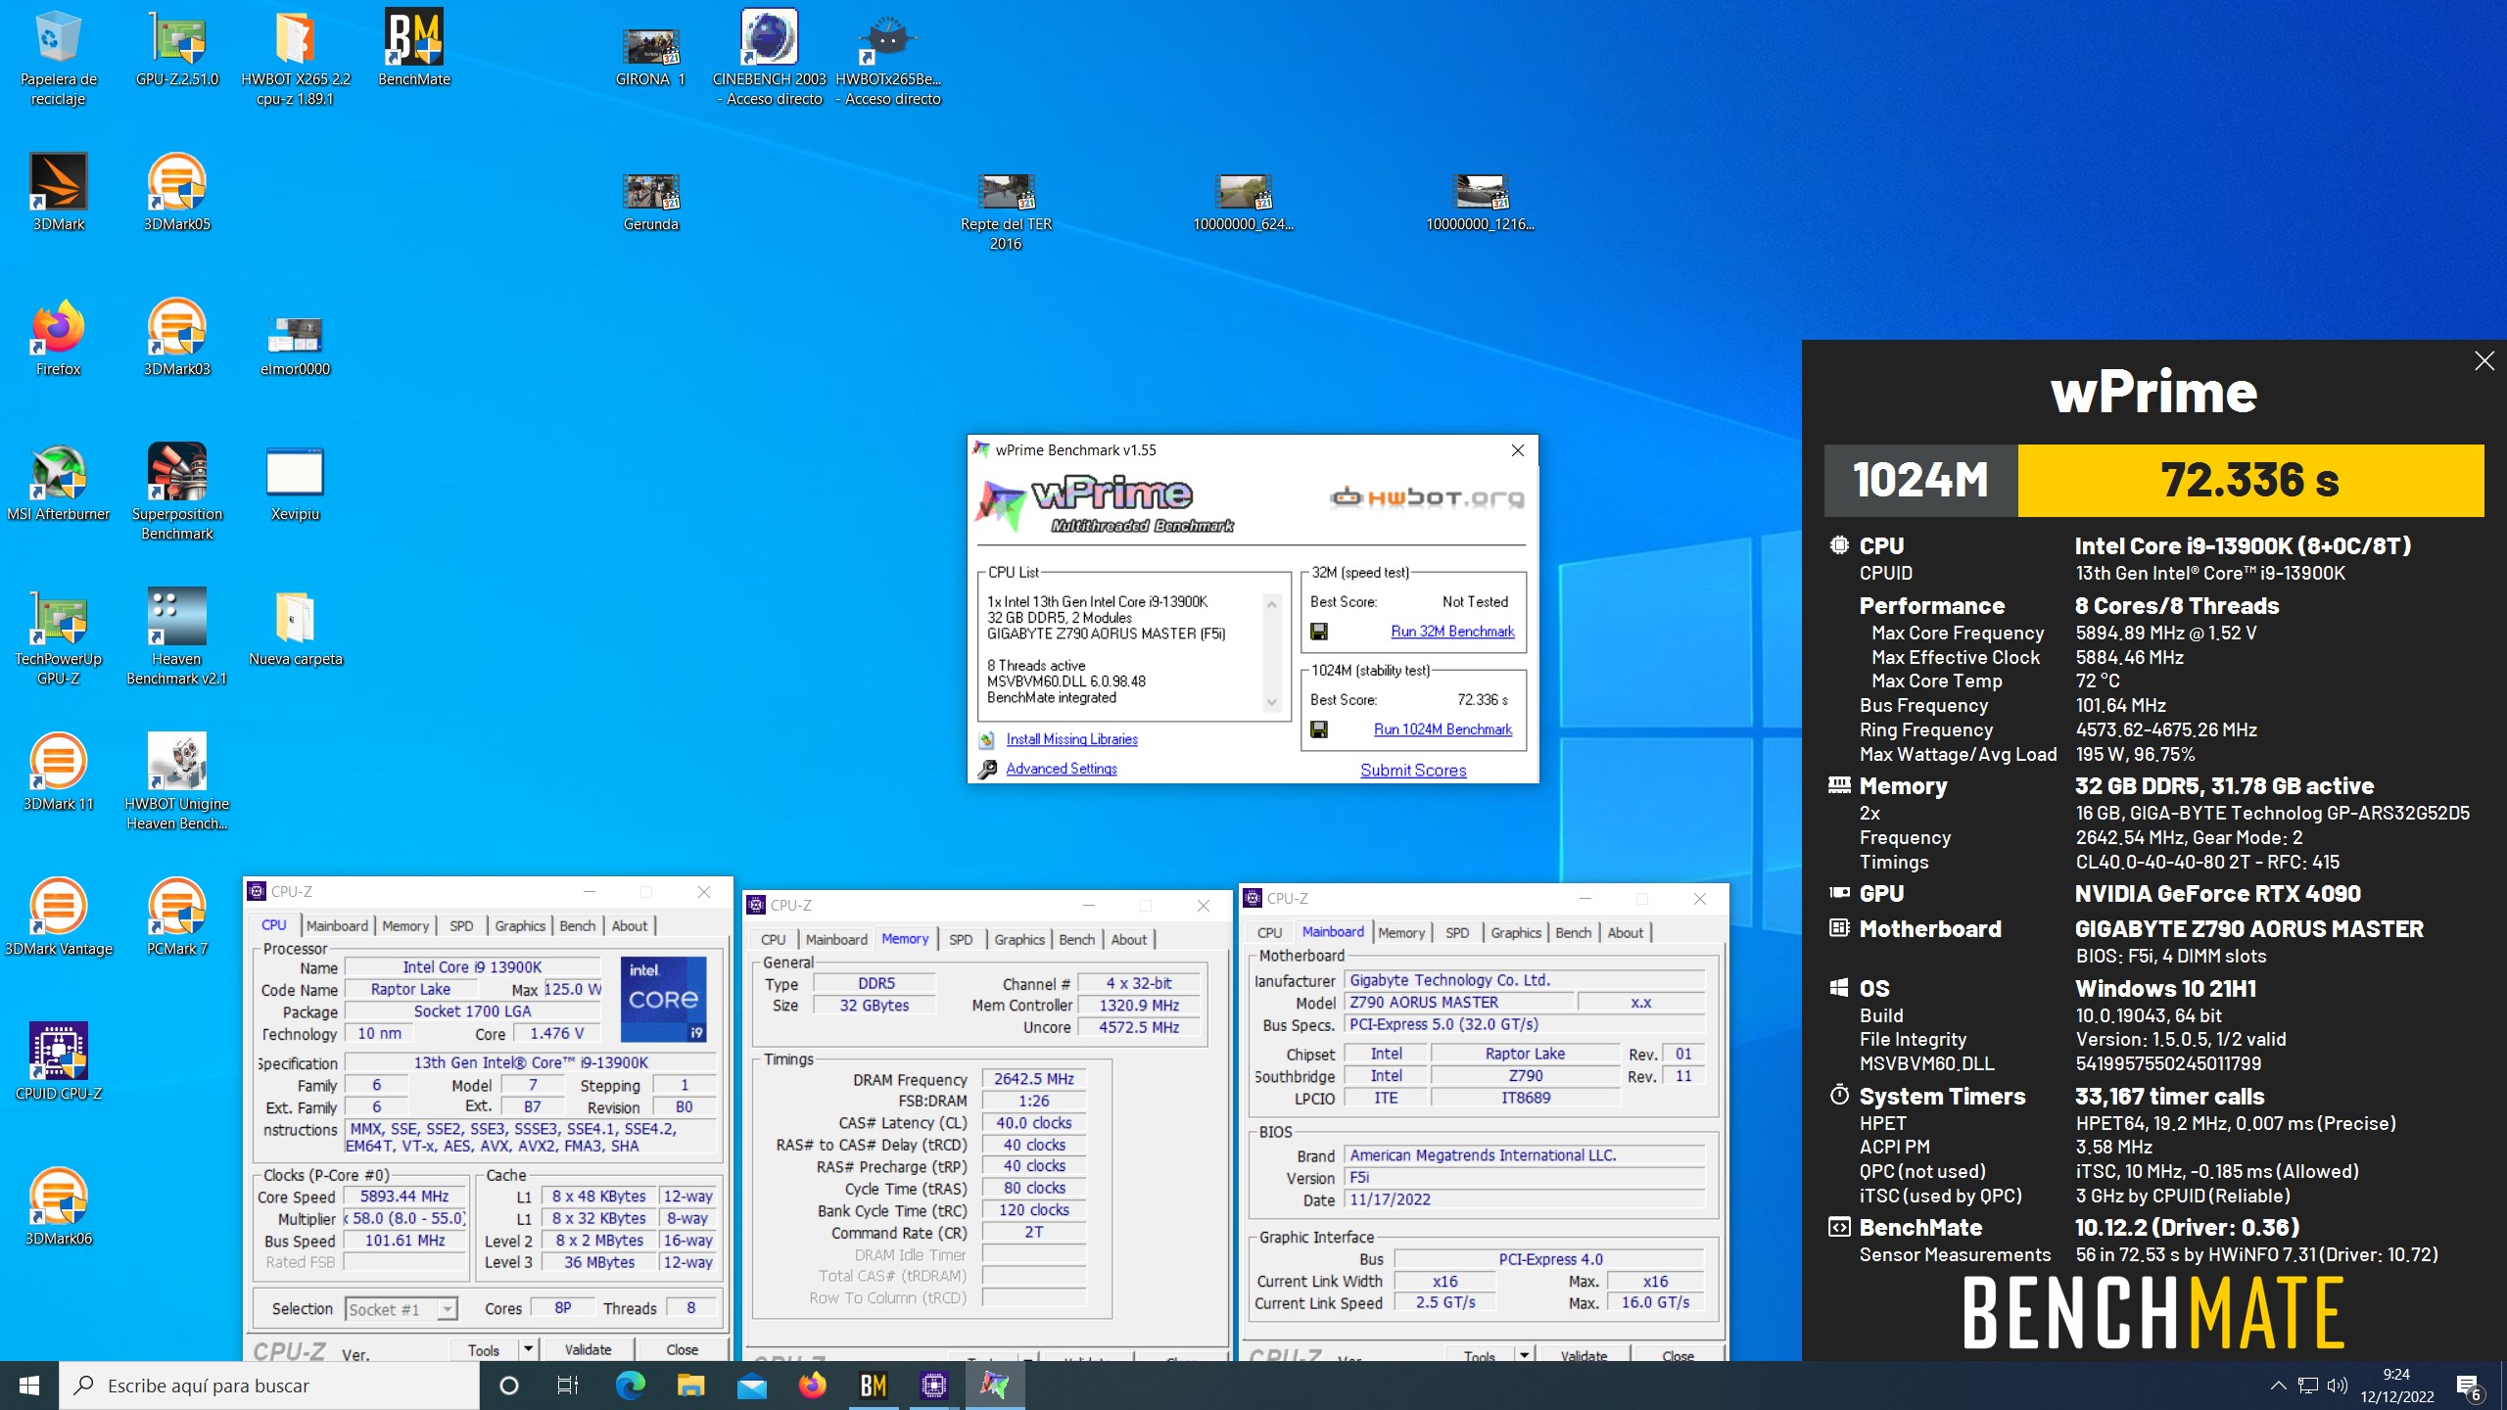Screen dimensions: 2507x1410
Task: Open BenchMate from the taskbar
Action: pos(873,1386)
